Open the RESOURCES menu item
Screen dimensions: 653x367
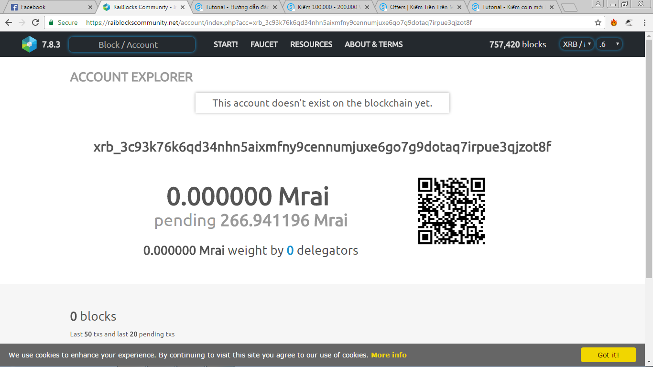click(x=311, y=44)
